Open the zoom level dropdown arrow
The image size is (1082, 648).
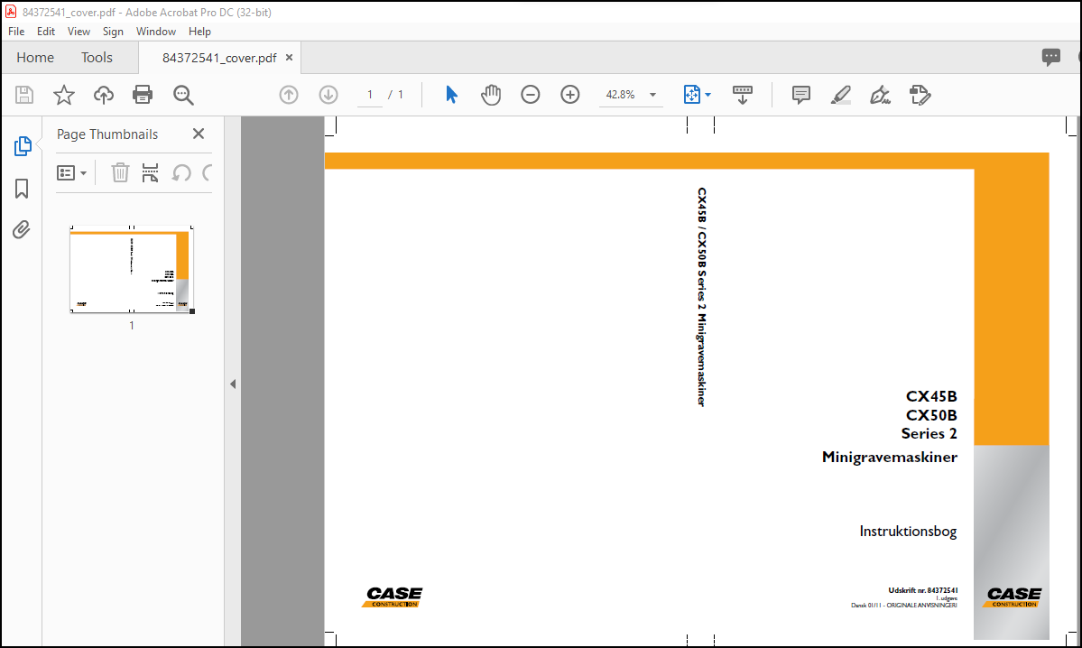coord(652,96)
